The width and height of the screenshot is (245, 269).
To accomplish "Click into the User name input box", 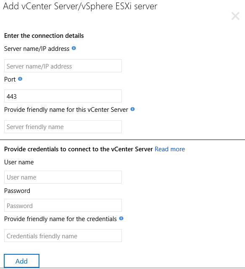I will [63, 177].
